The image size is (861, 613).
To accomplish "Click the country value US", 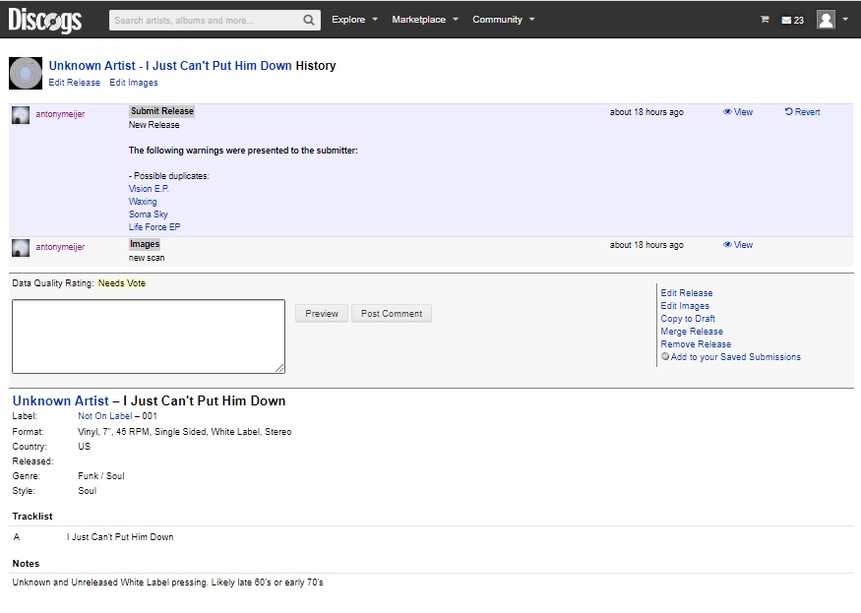I will [84, 446].
